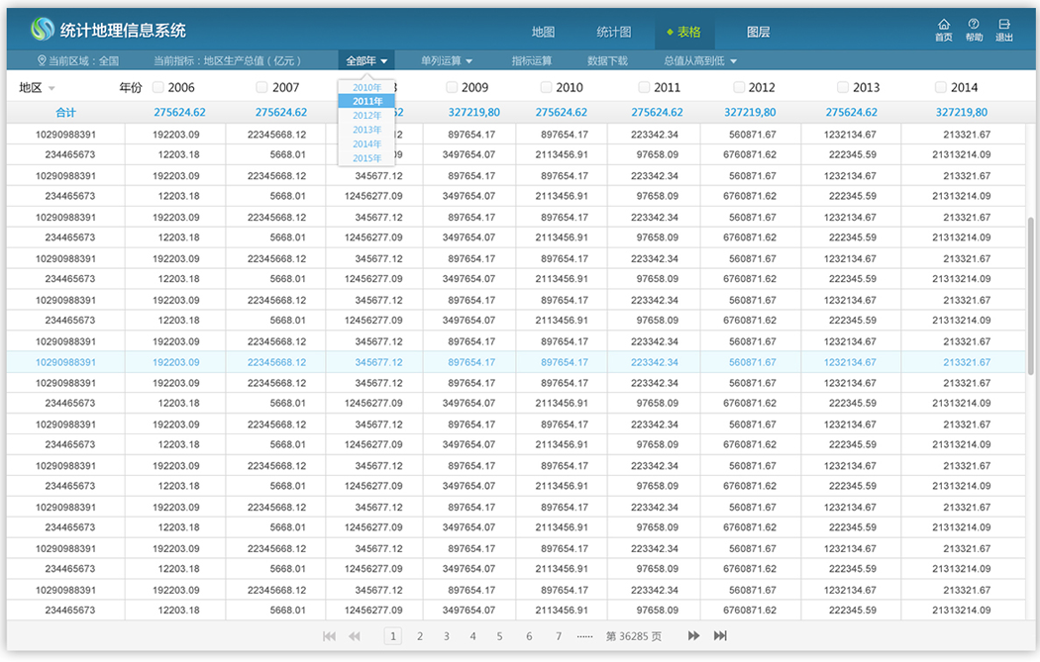Check the 2006 year checkbox
1040x662 pixels.
click(x=157, y=88)
